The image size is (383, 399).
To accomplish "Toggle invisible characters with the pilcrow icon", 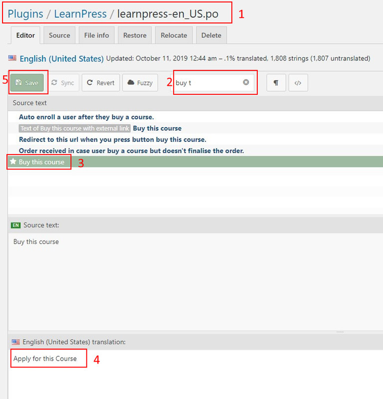I will [x=276, y=83].
